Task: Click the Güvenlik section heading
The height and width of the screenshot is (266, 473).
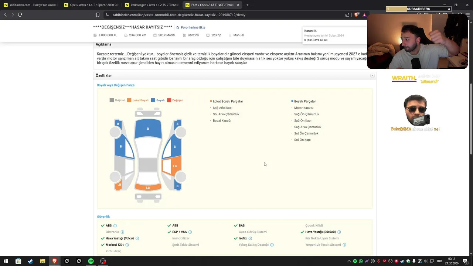Action: [x=103, y=216]
